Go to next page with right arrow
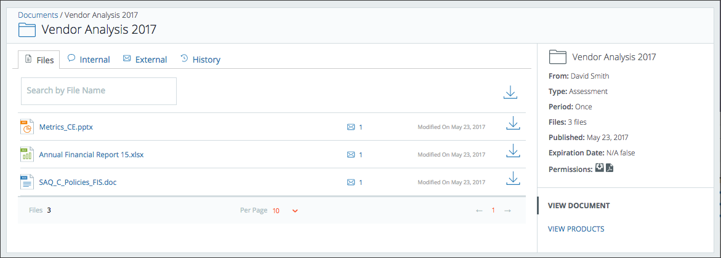This screenshot has width=721, height=258. point(507,210)
